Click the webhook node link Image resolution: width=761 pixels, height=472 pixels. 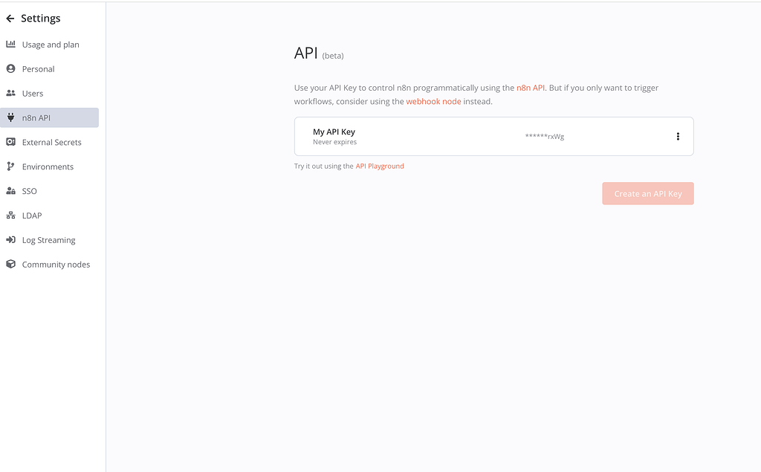434,101
